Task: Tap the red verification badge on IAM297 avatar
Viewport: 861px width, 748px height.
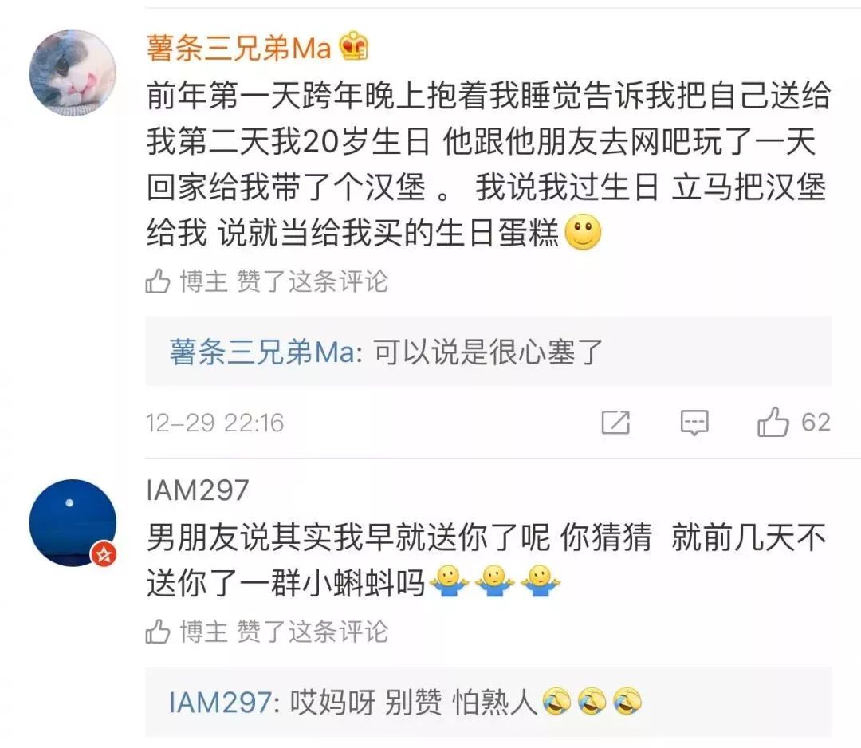Action: pyautogui.click(x=104, y=555)
